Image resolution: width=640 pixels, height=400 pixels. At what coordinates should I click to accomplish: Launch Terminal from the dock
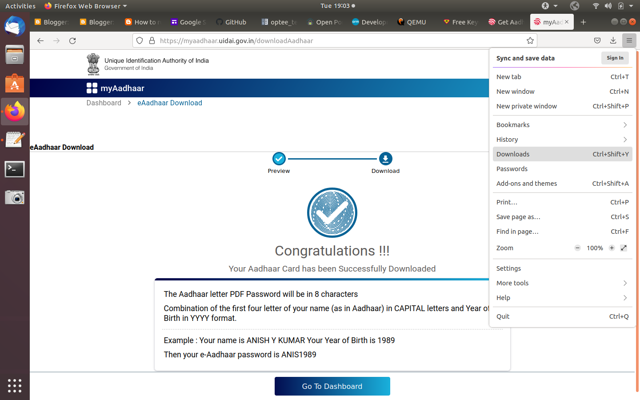pos(15,169)
